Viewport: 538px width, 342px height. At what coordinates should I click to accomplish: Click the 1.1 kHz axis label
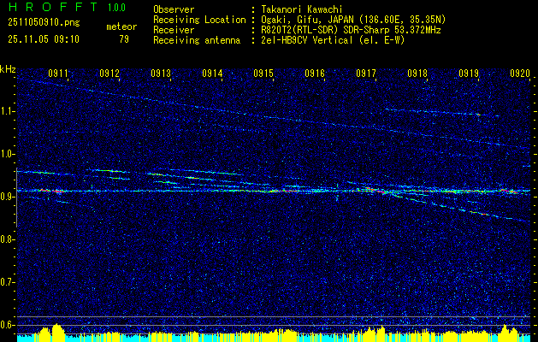coord(8,111)
